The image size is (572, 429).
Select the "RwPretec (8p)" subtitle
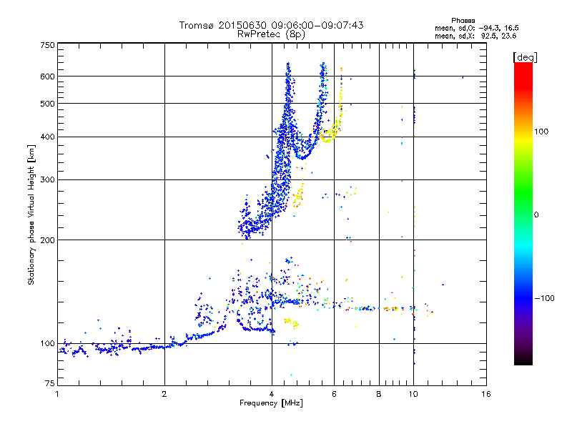click(271, 34)
